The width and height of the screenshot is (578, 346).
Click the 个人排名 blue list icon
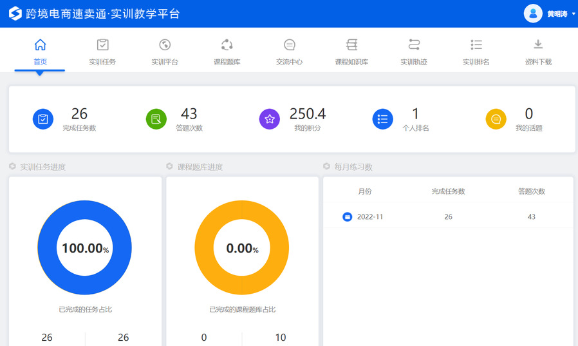click(x=383, y=119)
